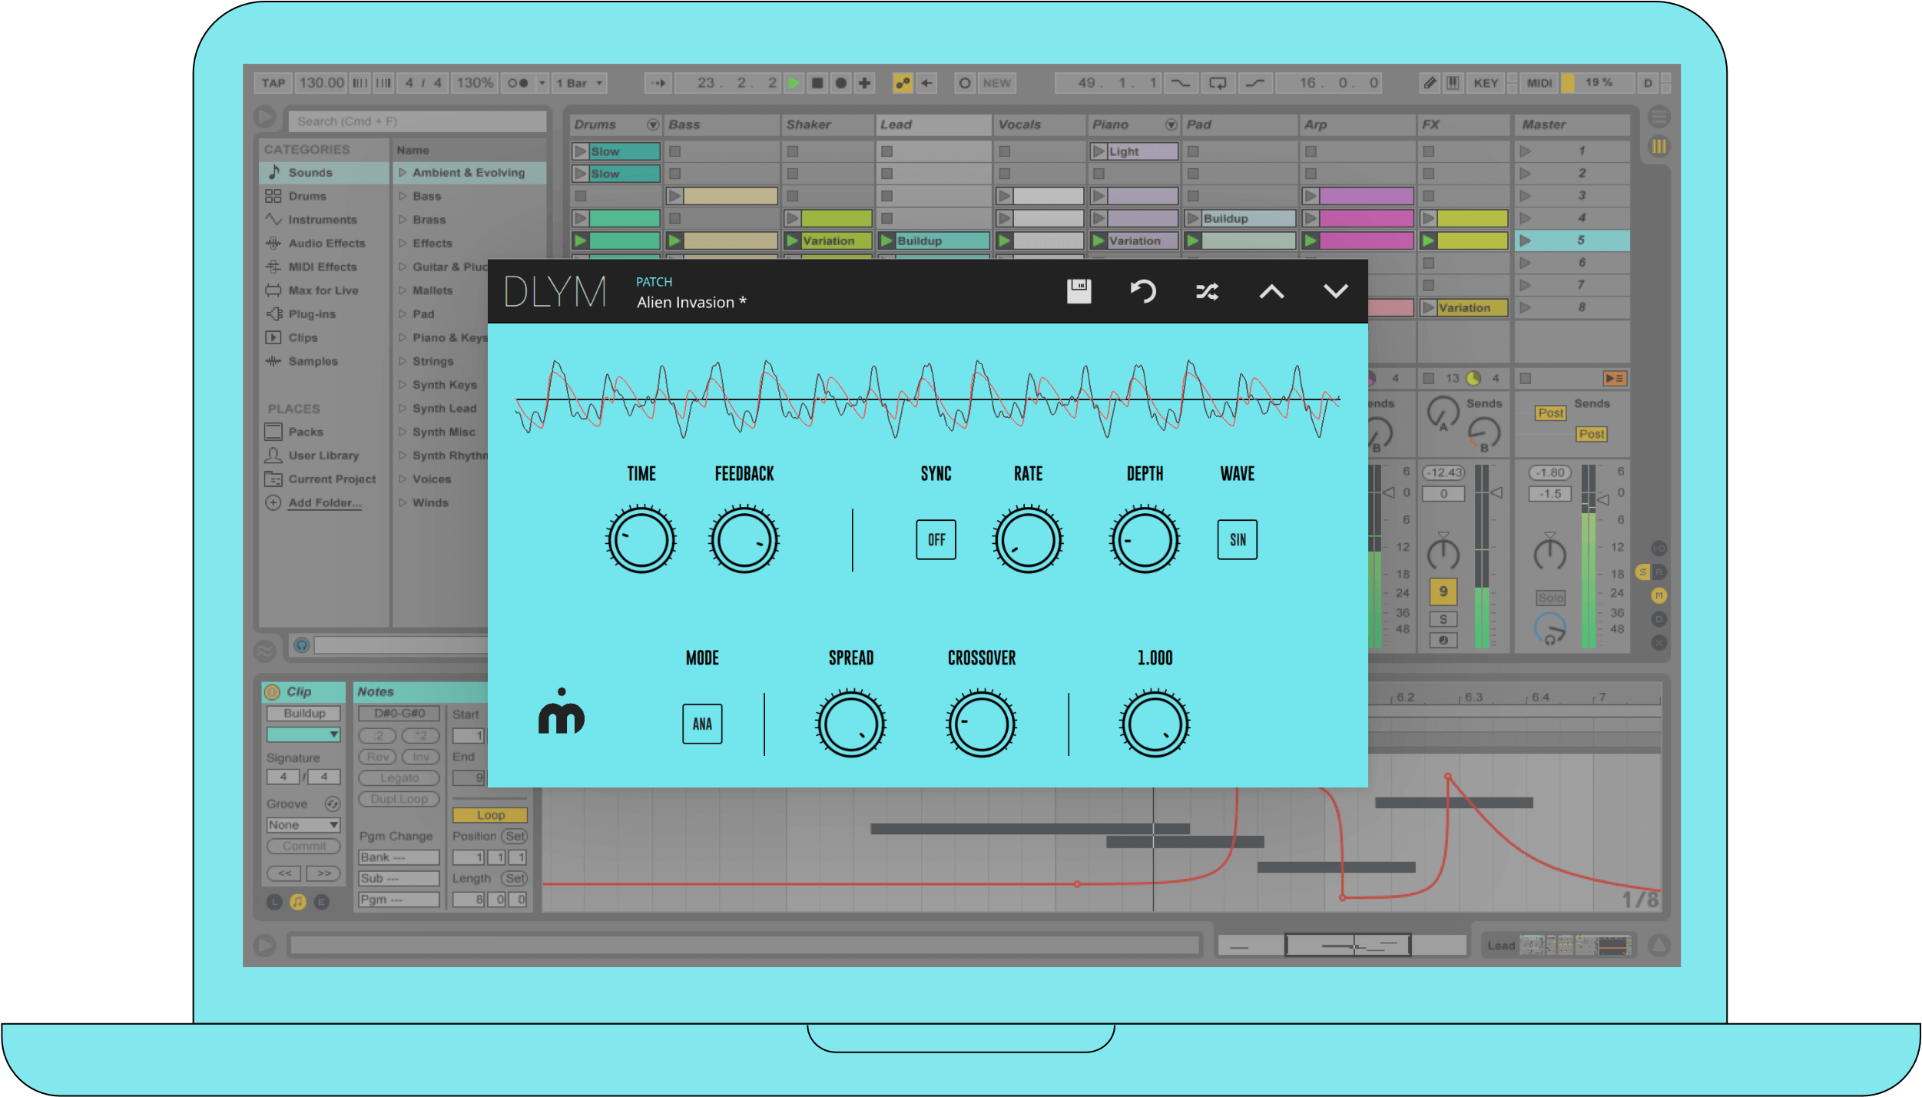1922x1097 pixels.
Task: Toggle the MODE ANA button
Action: click(x=702, y=724)
